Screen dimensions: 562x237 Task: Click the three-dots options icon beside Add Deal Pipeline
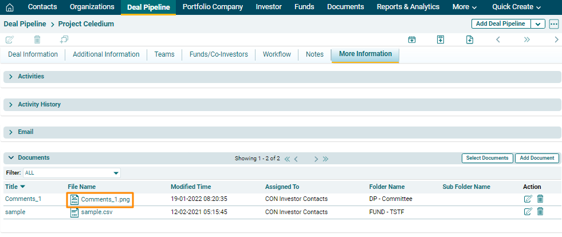click(553, 24)
